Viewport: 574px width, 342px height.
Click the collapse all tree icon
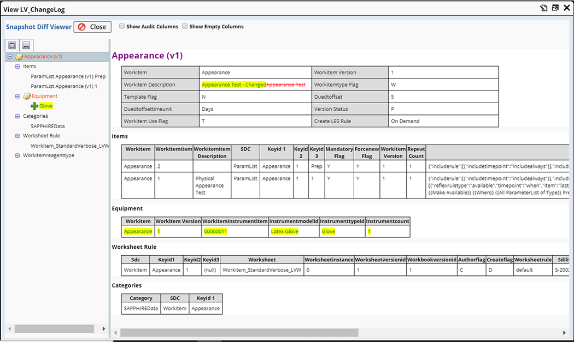pyautogui.click(x=26, y=45)
